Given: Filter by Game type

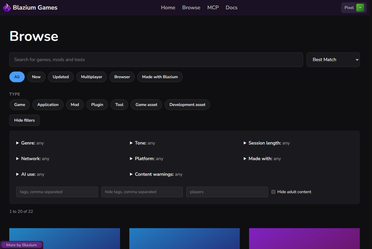Looking at the screenshot, I should pos(19,105).
